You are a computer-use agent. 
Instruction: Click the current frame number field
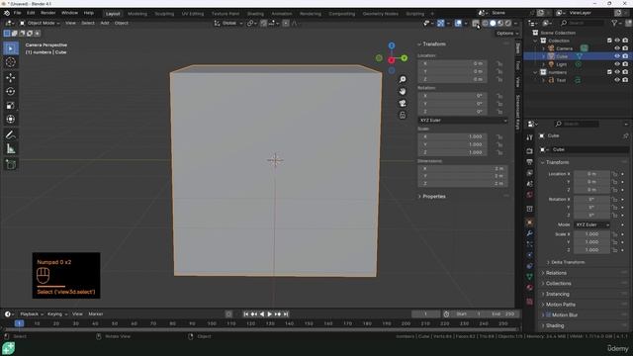(425, 314)
